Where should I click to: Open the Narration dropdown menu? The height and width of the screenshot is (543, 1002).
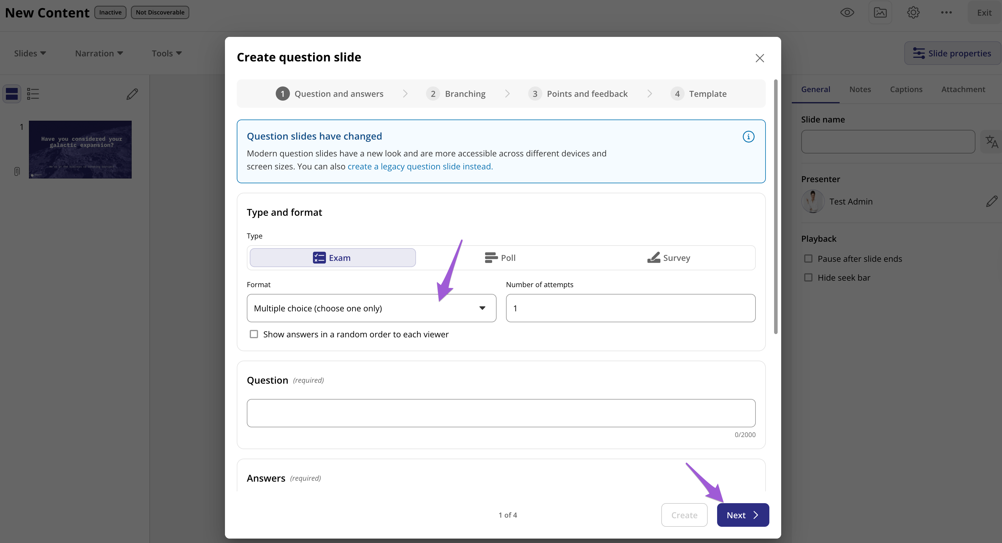point(99,53)
